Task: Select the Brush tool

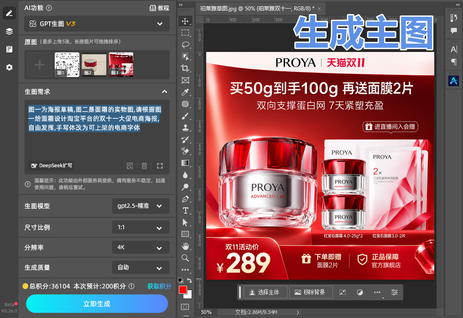Action: pos(185,116)
